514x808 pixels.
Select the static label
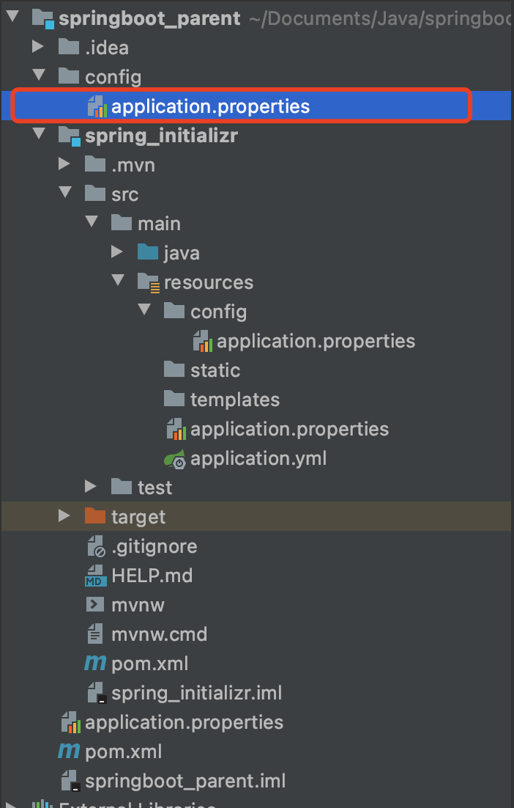tap(215, 370)
